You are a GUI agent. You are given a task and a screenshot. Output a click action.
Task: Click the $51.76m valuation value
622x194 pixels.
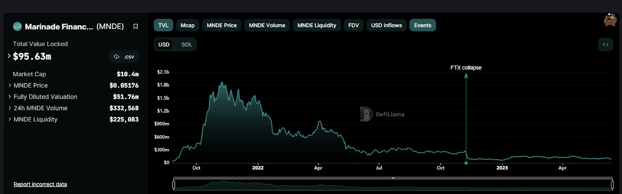(126, 97)
